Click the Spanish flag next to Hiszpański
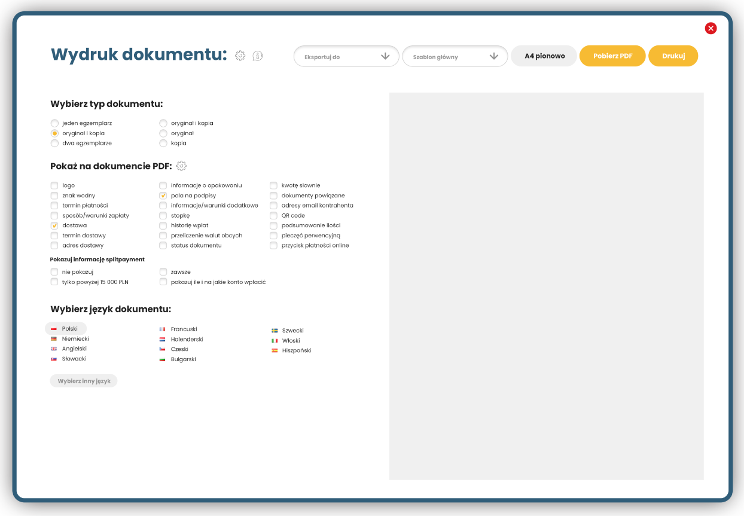 [x=274, y=350]
